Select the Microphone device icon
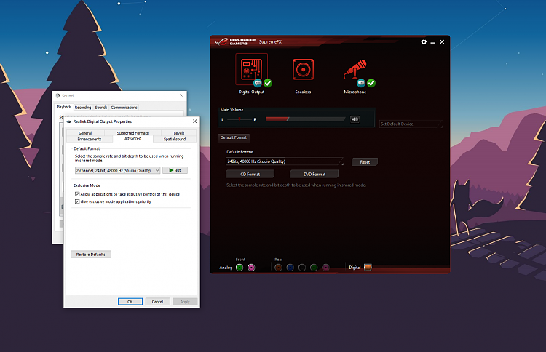Screen dimensions: 546x352 [x=355, y=69]
